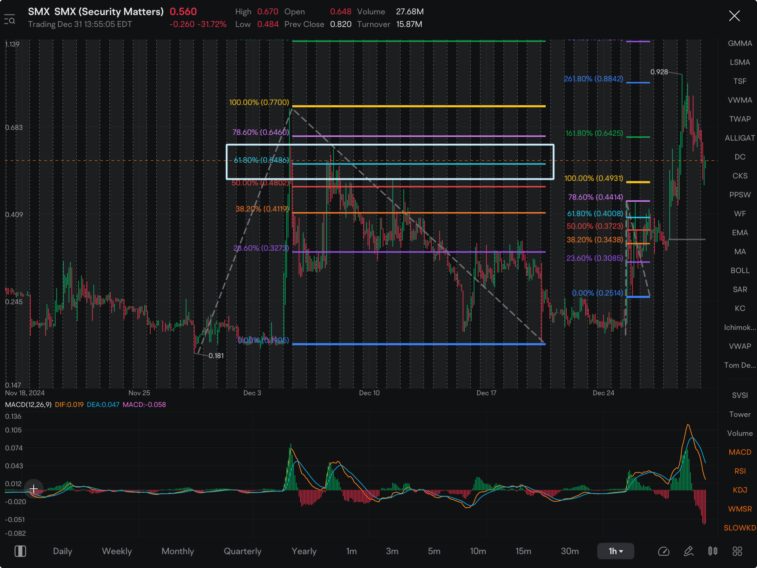Click the crosshair cursor button on MACD panel
757x568 pixels.
34,488
